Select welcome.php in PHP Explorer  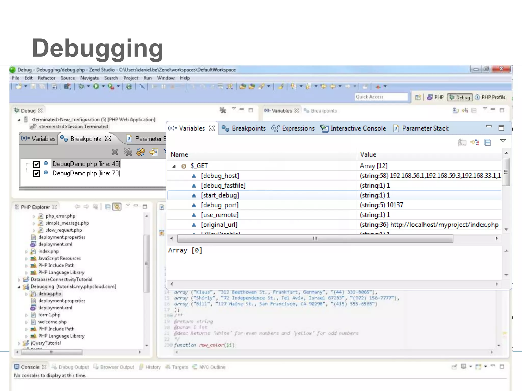coord(52,322)
